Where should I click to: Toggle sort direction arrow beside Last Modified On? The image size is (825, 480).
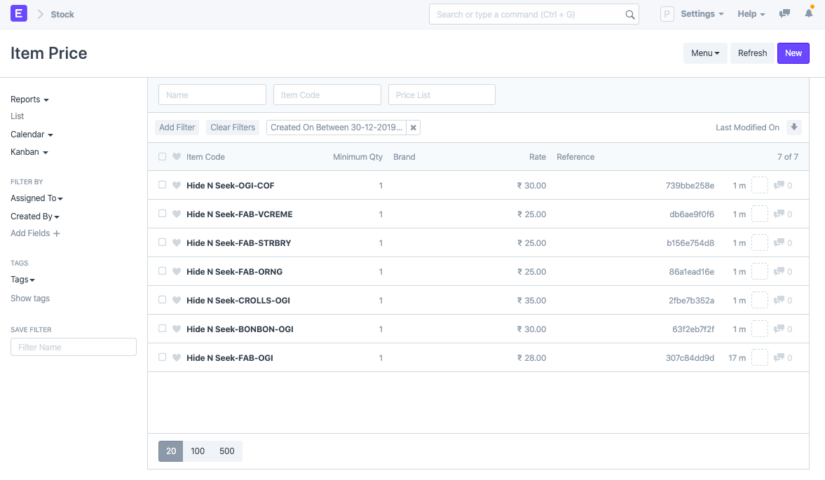click(794, 128)
